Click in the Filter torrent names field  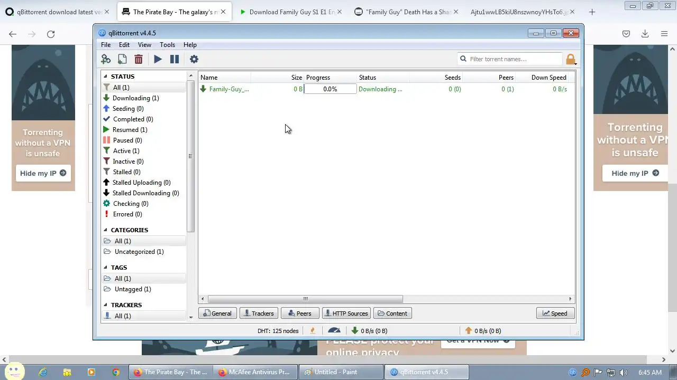click(510, 59)
